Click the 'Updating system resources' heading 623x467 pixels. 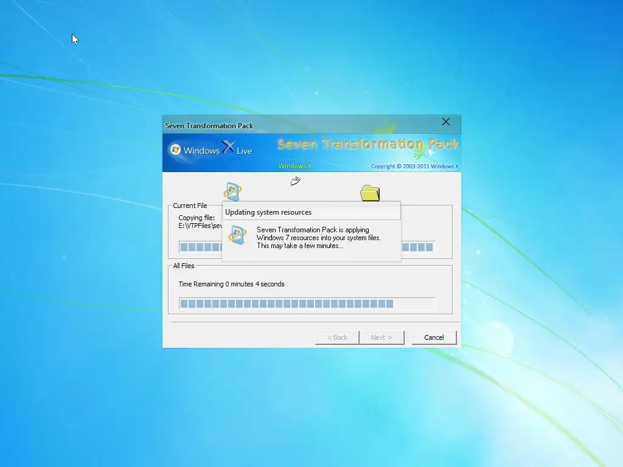(x=268, y=212)
